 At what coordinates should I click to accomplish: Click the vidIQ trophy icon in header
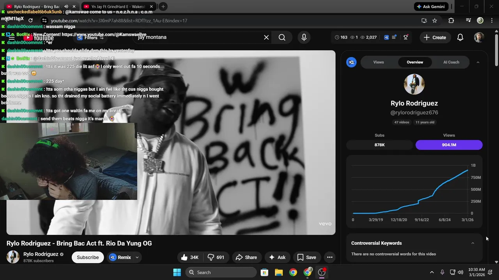tap(406, 37)
